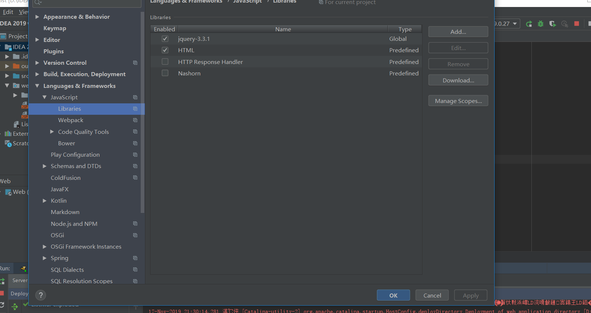Switch to the Deployment tab in Run panel
591x313 pixels.
pyautogui.click(x=19, y=294)
